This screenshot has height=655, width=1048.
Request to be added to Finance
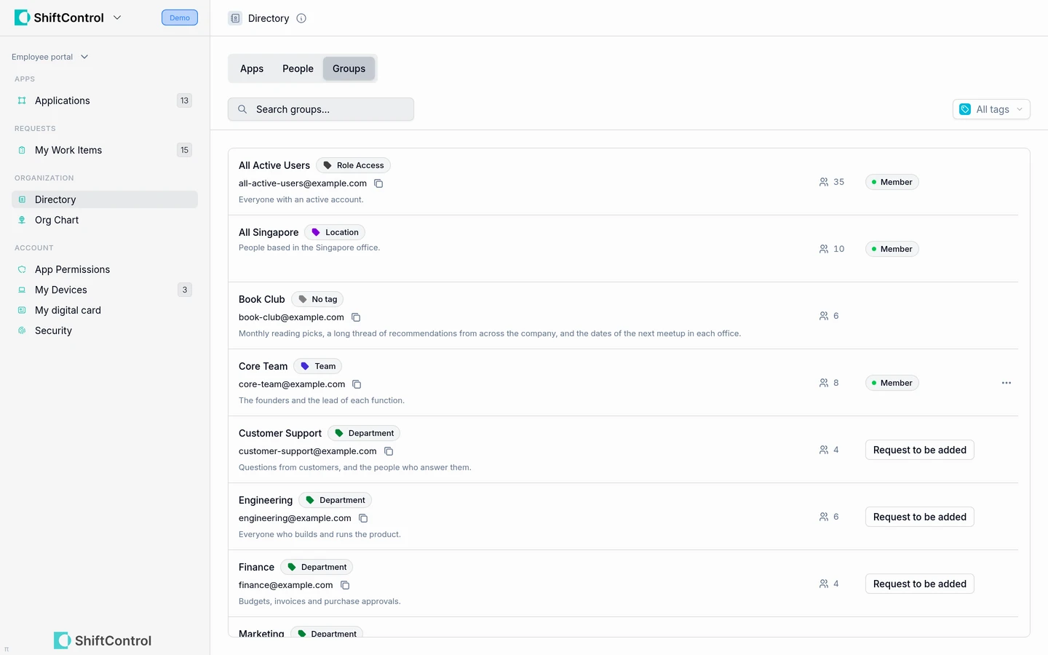[x=920, y=584]
